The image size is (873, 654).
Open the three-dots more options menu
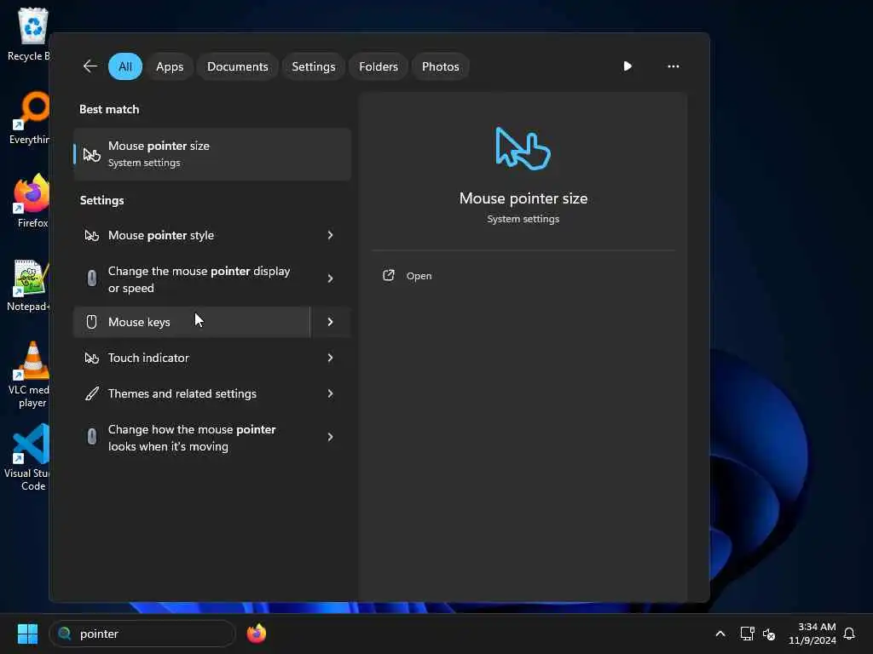674,66
